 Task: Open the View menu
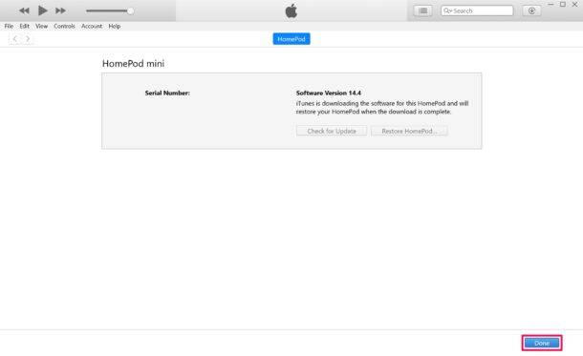click(x=42, y=26)
